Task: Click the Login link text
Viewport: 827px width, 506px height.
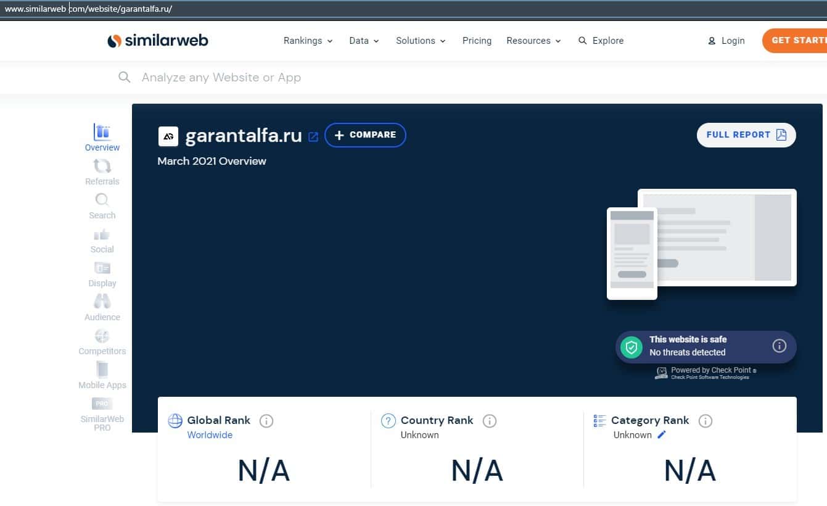Action: tap(733, 41)
